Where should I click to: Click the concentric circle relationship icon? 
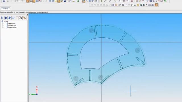[123, 5]
